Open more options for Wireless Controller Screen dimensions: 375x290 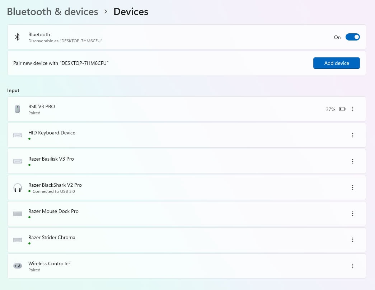click(352, 266)
